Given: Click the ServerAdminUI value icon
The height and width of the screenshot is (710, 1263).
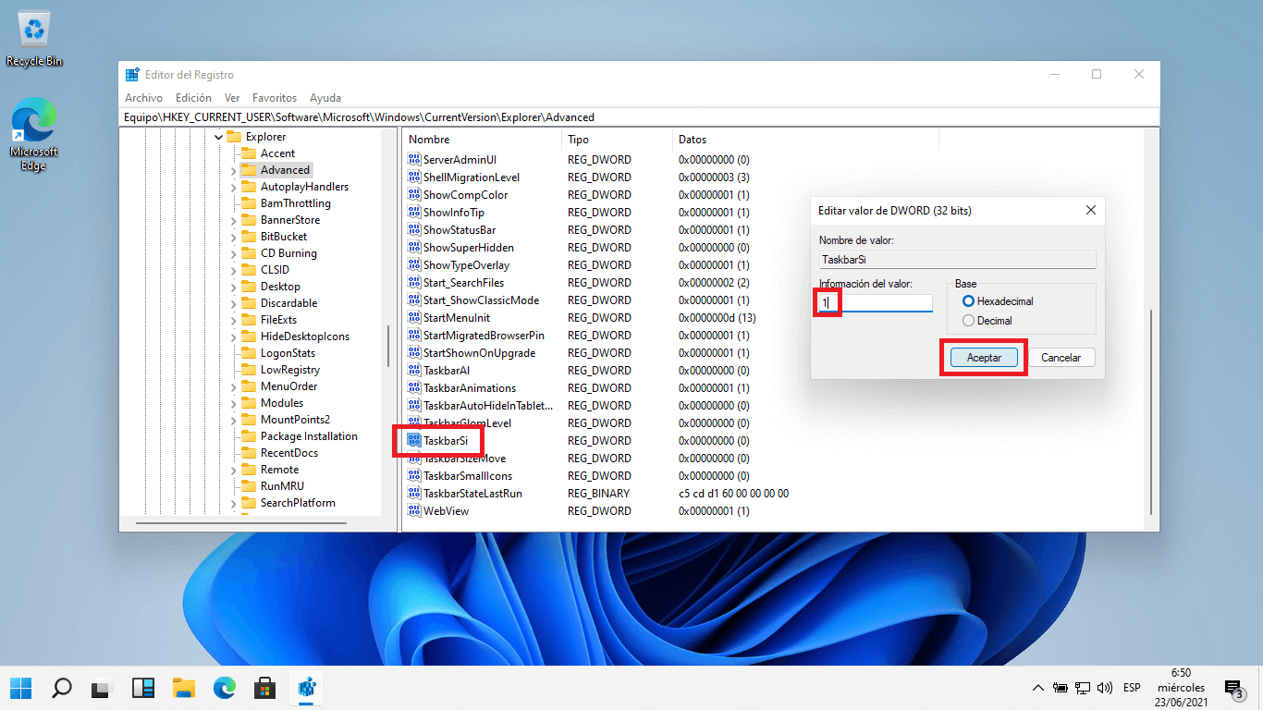Looking at the screenshot, I should (x=414, y=160).
